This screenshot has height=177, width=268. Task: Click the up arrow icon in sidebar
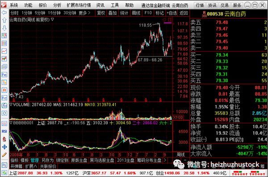coord(4,20)
